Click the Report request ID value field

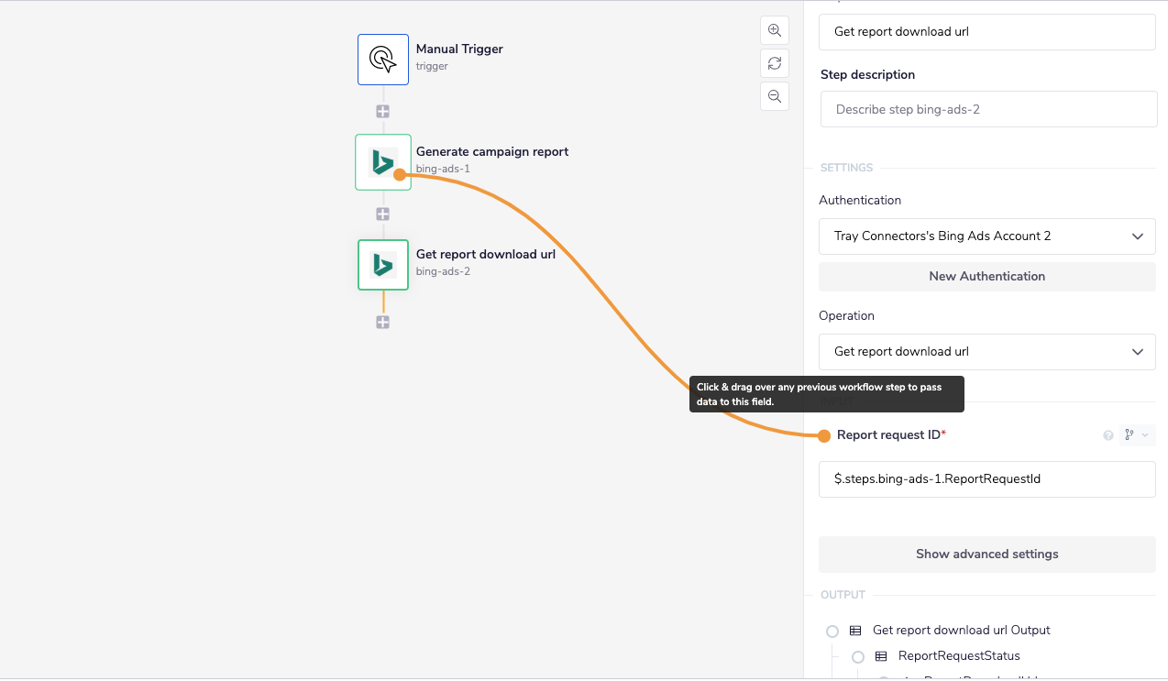[x=986, y=478]
